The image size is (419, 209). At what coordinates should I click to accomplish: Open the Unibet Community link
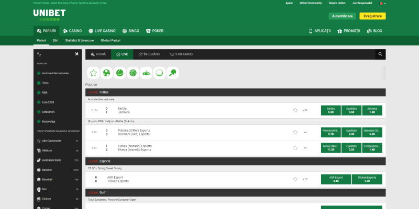click(x=311, y=3)
